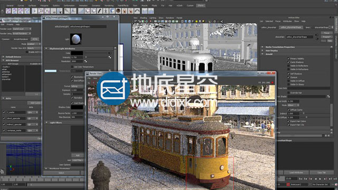The image size is (338, 190).
Task: Click the Select button in light window
Action: (61, 173)
